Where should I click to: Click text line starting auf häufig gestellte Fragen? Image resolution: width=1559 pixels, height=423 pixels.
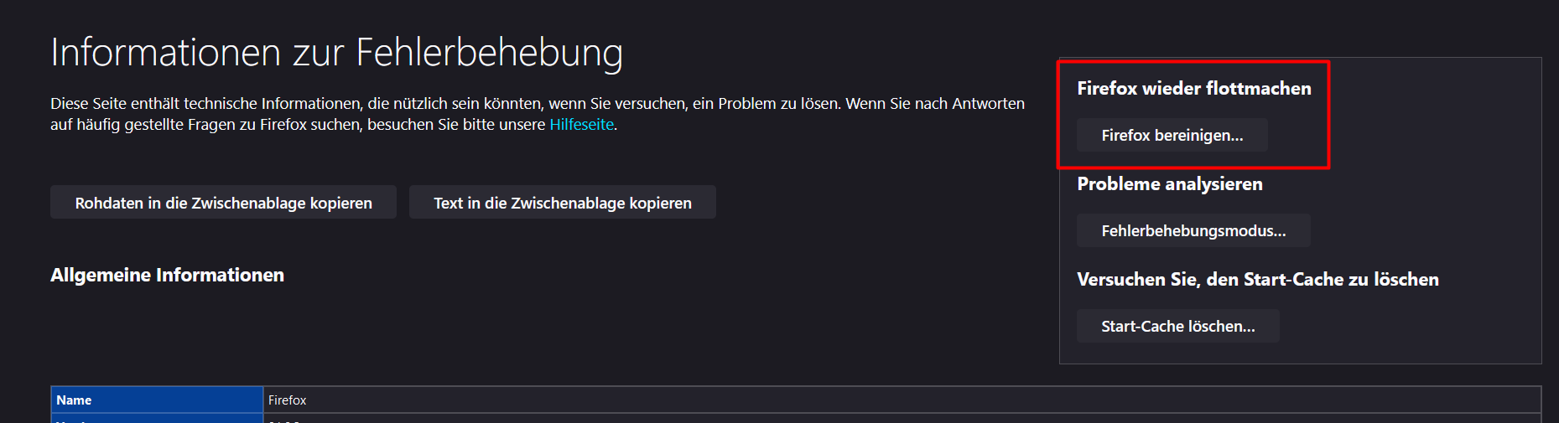tap(334, 124)
